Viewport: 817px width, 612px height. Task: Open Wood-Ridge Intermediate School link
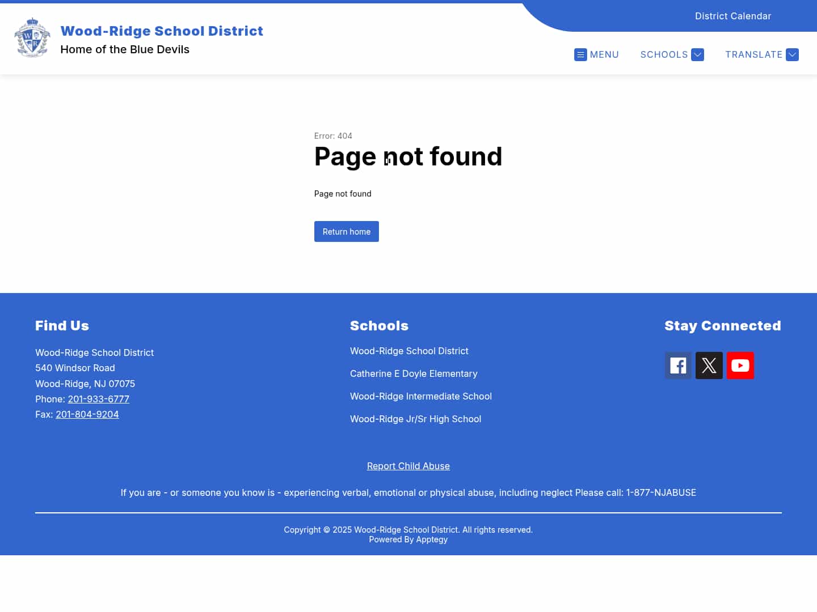(420, 396)
